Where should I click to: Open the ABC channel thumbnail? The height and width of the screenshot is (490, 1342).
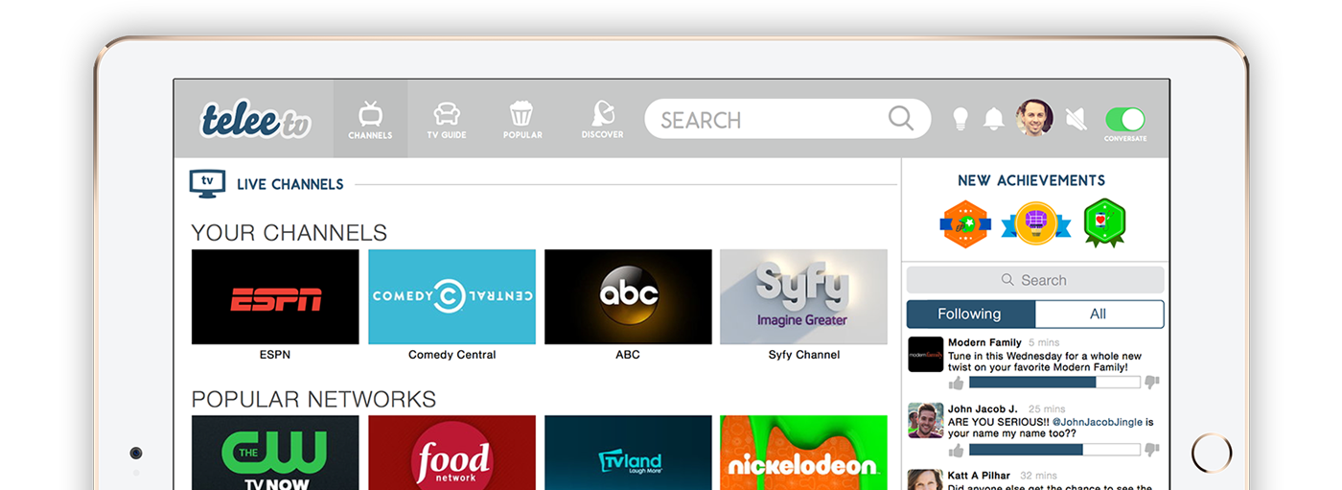628,296
